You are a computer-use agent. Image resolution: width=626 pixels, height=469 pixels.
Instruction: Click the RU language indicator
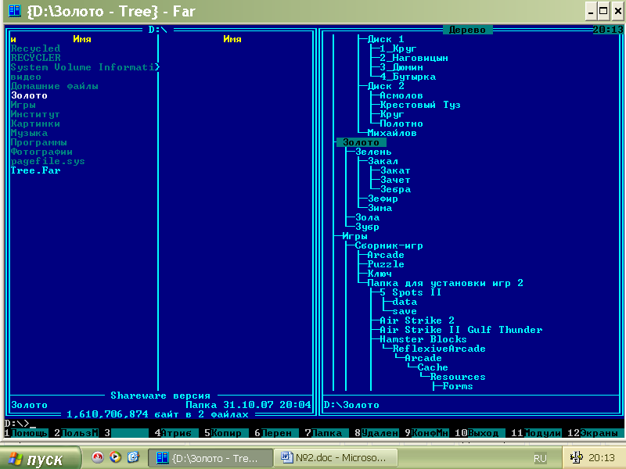click(540, 458)
